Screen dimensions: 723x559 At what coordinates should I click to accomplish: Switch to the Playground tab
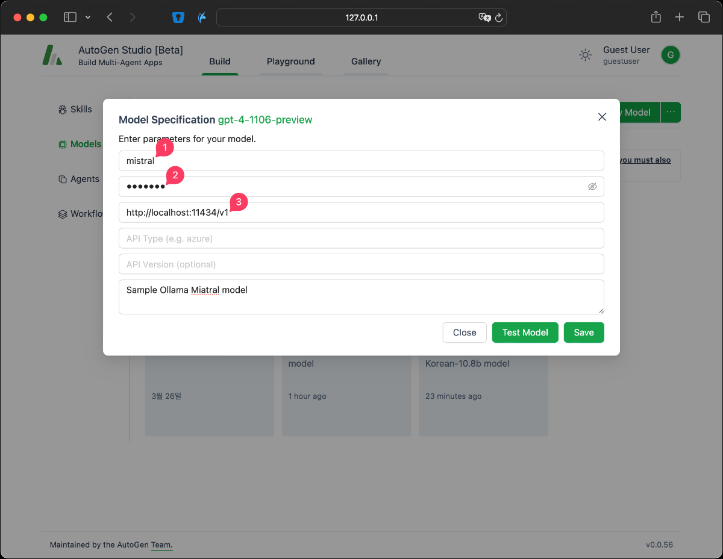click(290, 61)
